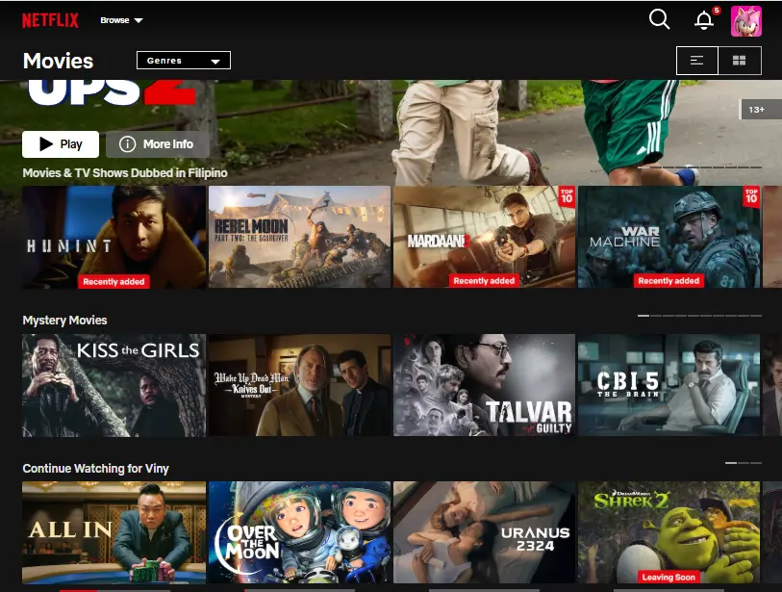The width and height of the screenshot is (782, 592).
Task: Open CBI 5 The Brain thumbnail
Action: coord(668,385)
